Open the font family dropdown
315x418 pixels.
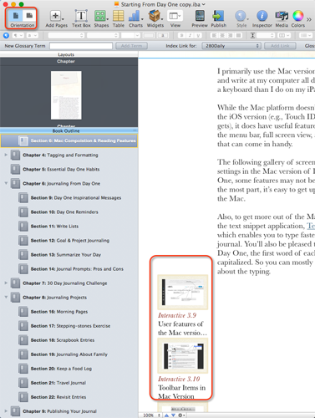click(66, 36)
